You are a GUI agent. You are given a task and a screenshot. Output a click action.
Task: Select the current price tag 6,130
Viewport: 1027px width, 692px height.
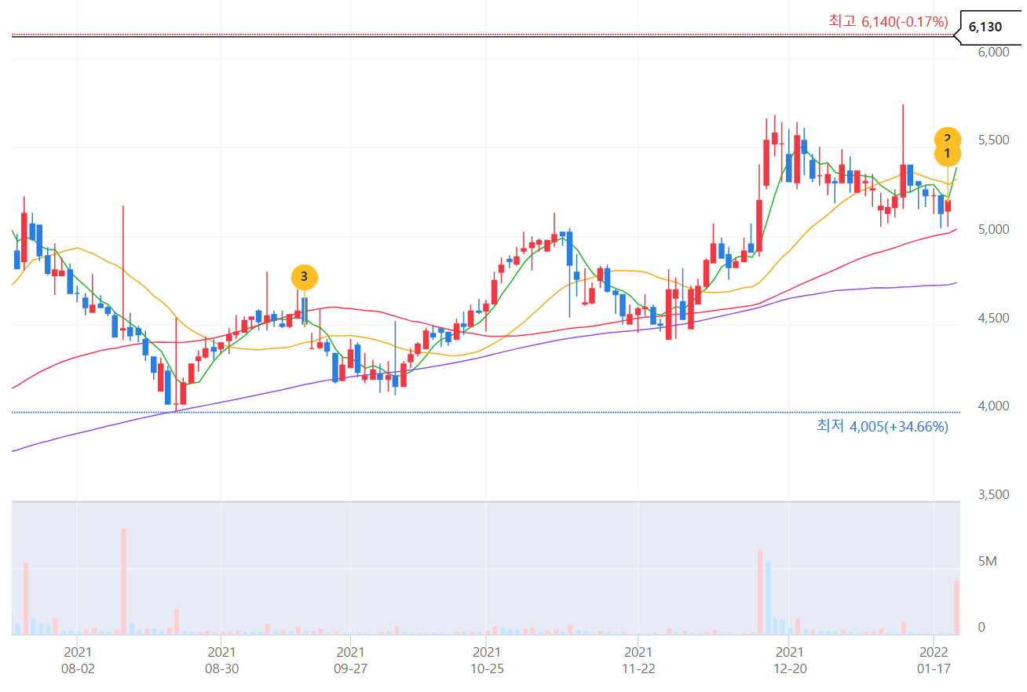coord(989,27)
